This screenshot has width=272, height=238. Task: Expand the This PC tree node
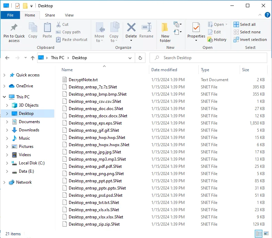point(4,97)
